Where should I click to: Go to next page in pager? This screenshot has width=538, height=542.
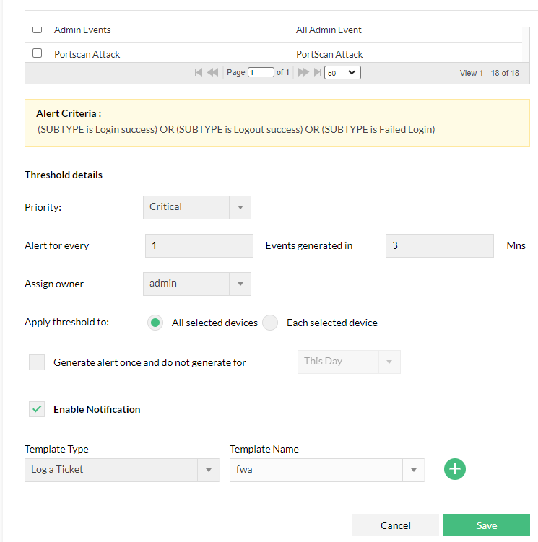click(303, 72)
